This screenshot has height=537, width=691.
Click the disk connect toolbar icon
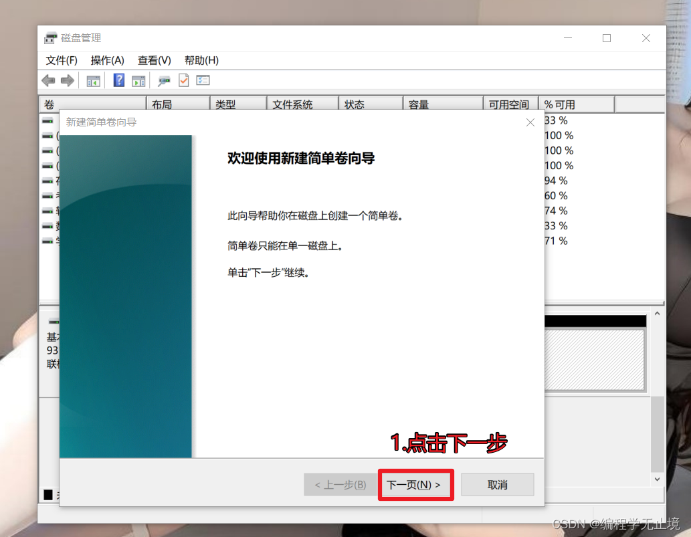(x=164, y=81)
